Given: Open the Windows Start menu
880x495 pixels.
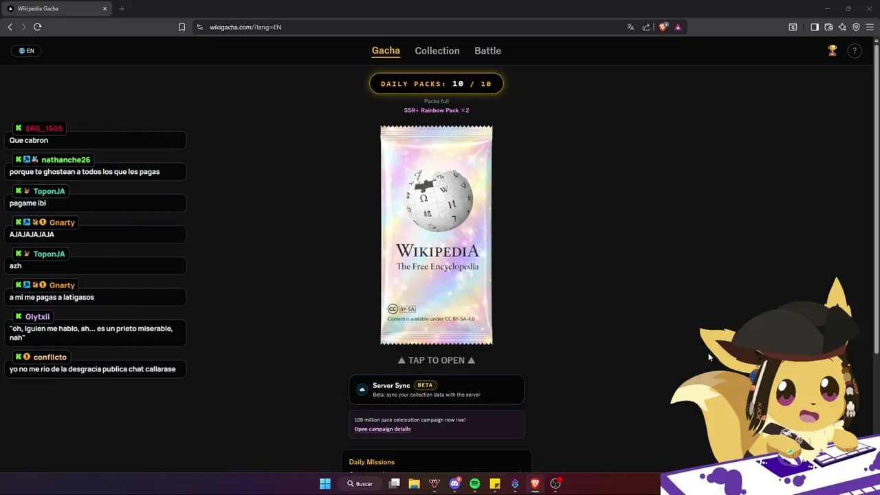Looking at the screenshot, I should [324, 483].
